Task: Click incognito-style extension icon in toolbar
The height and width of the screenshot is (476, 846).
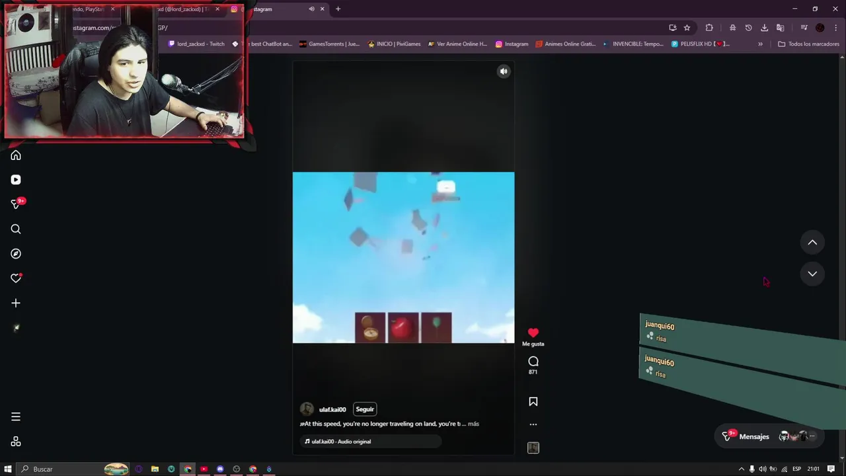Action: coord(732,28)
